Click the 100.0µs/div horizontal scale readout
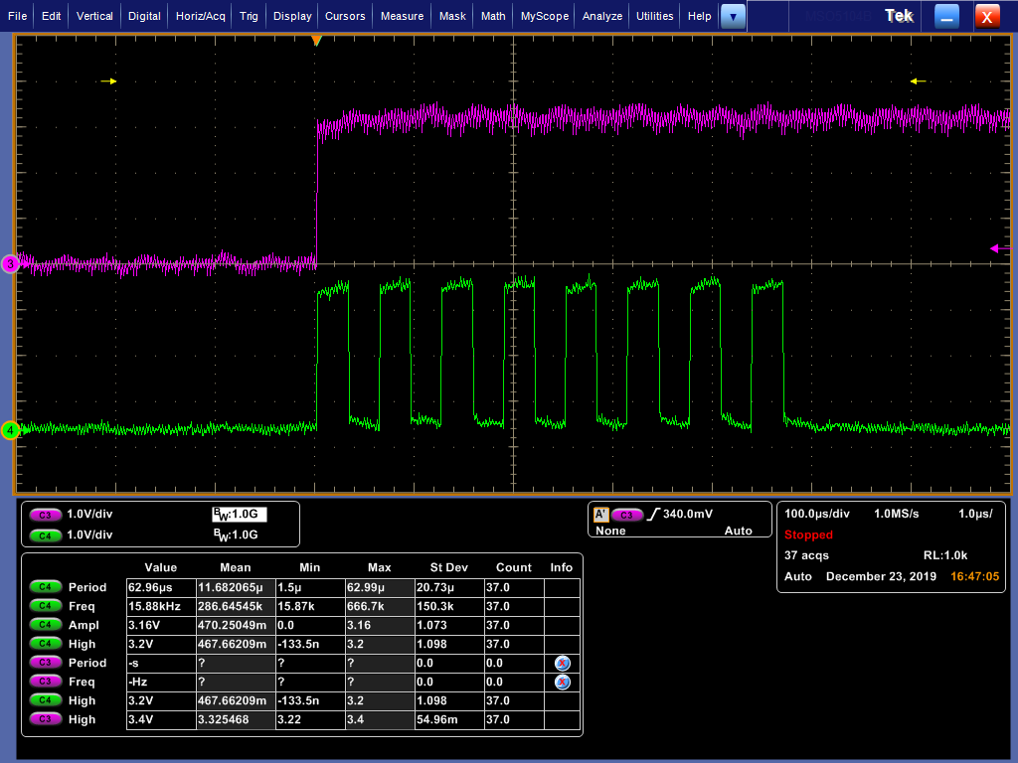1018x763 pixels. click(817, 514)
